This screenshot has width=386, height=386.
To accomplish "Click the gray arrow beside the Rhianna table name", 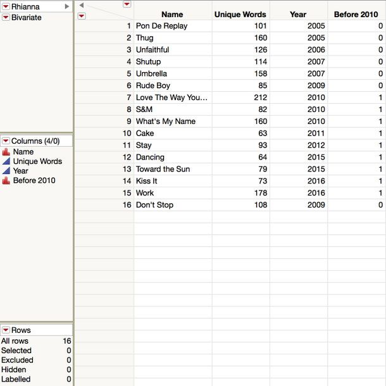I will [x=67, y=6].
